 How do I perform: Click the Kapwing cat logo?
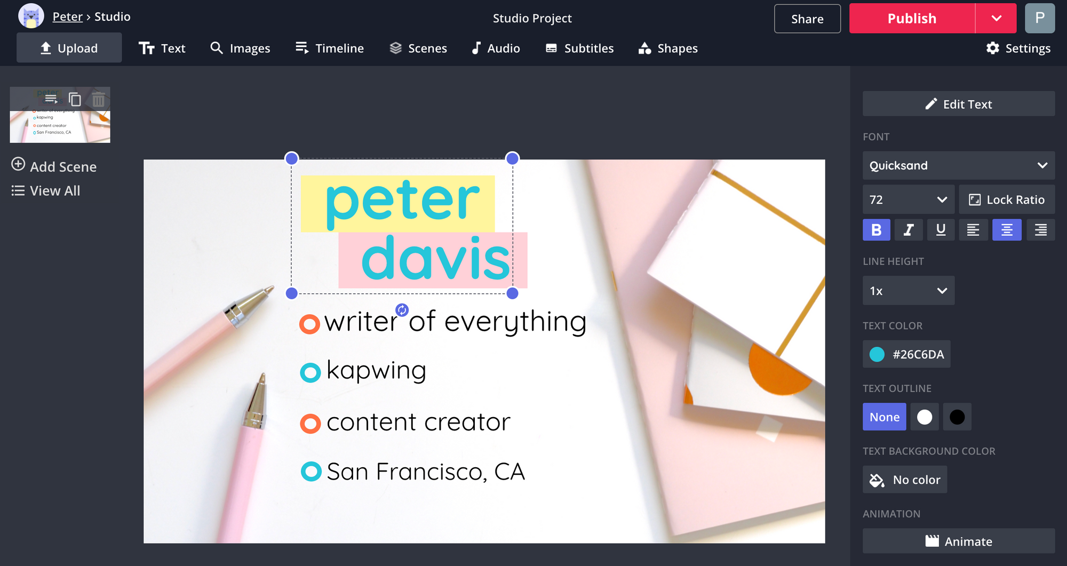click(x=31, y=17)
